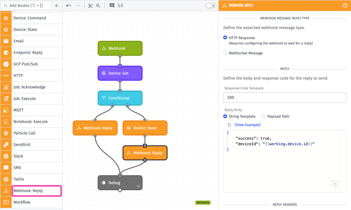Image resolution: width=351 pixels, height=210 pixels.
Task: Select the Device: Get node
Action: pyautogui.click(x=120, y=73)
